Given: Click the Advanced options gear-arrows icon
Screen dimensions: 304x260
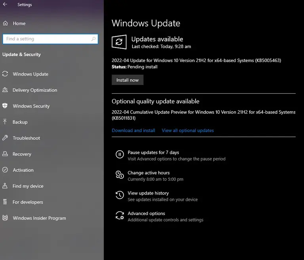Looking at the screenshot, I should [120, 215].
